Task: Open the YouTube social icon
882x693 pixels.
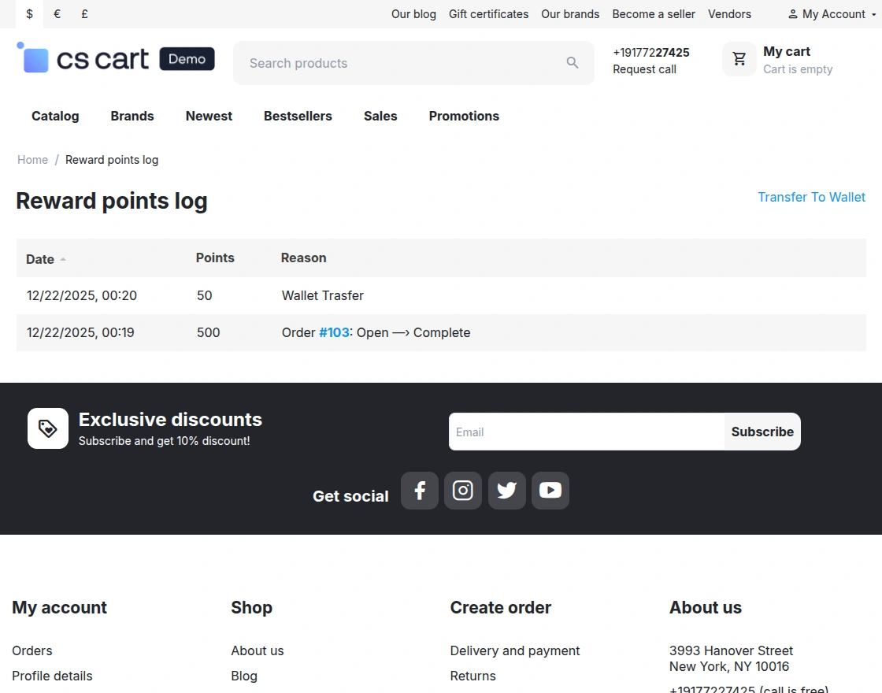Action: coord(550,490)
